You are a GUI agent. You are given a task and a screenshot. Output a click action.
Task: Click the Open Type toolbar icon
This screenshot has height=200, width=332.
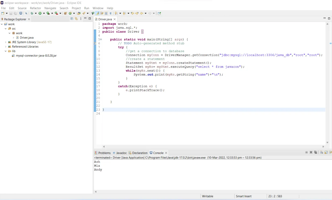click(79, 13)
